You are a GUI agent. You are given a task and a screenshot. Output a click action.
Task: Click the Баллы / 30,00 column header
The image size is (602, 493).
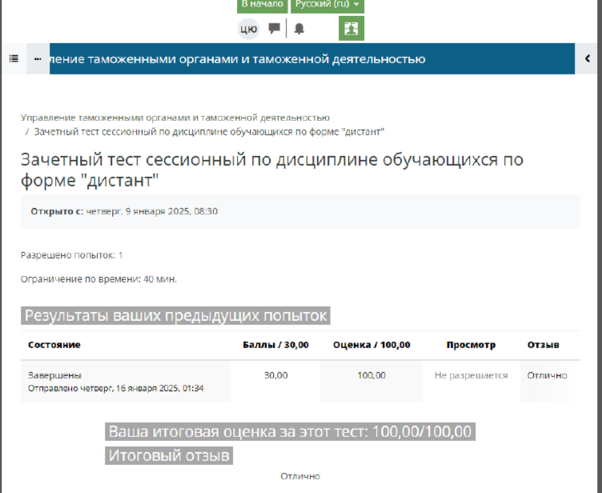coord(275,345)
